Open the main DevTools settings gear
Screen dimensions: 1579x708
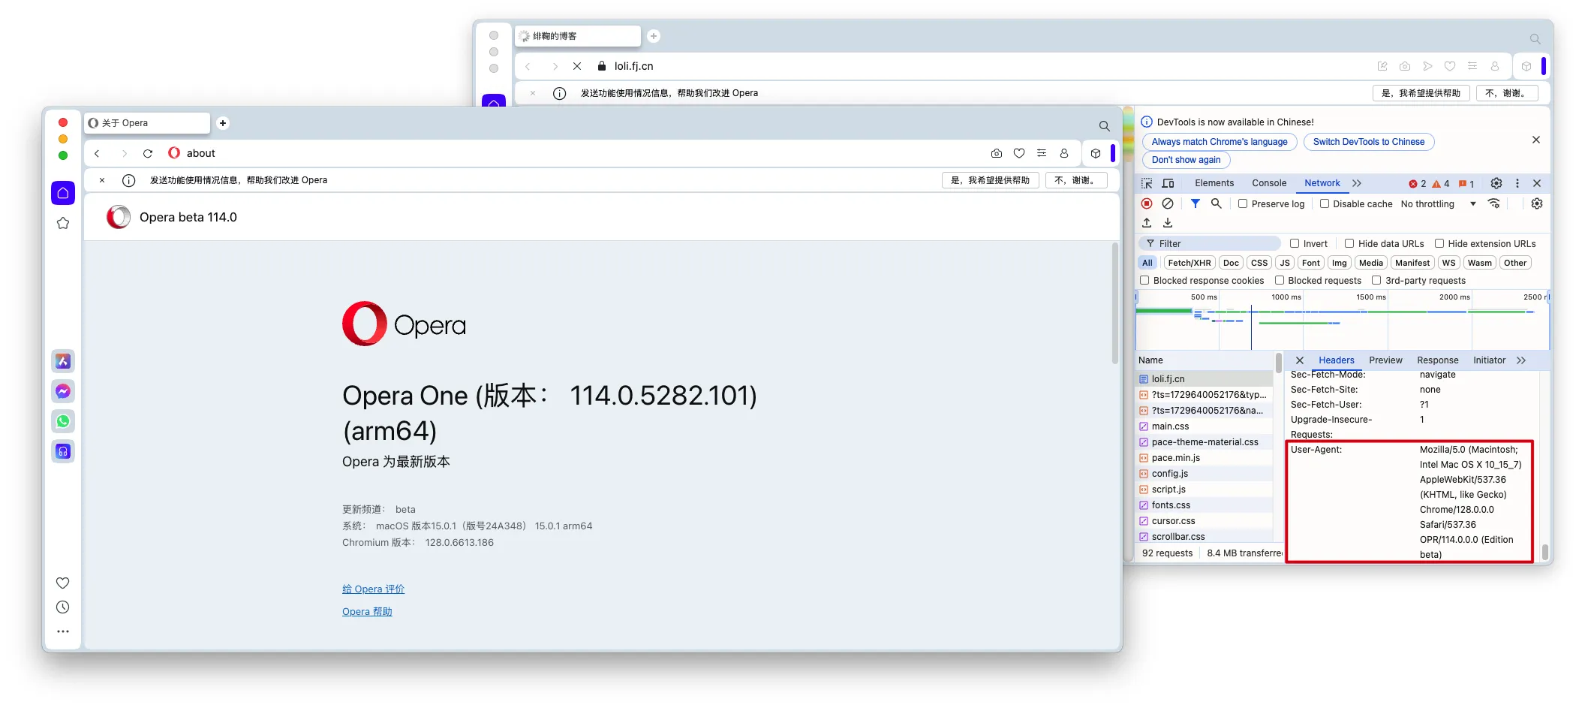pos(1496,183)
